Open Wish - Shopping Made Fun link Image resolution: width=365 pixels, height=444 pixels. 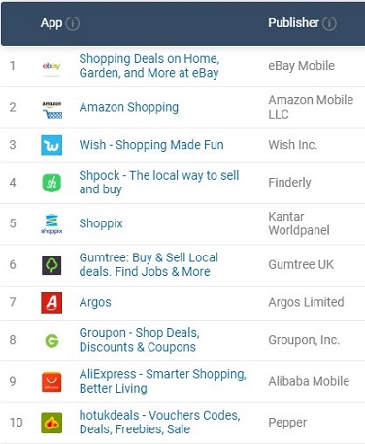(151, 145)
